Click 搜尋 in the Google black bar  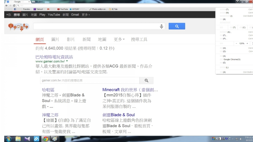(17, 15)
